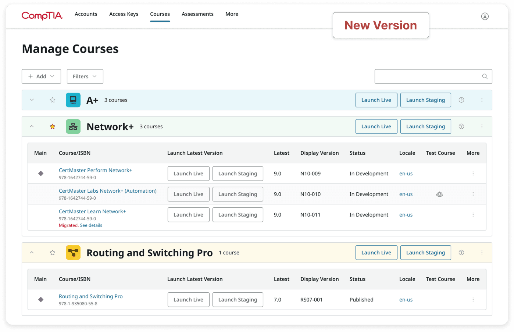Launch Live for CertMaster Learn Network+
Screen dimensions: 514x332
[189, 215]
